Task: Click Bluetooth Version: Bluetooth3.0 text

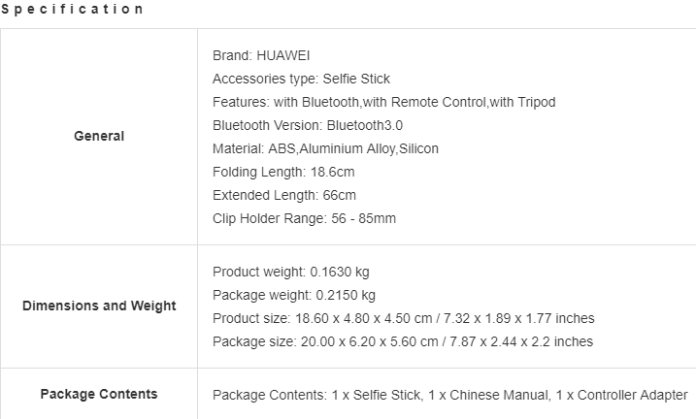Action: (x=308, y=125)
